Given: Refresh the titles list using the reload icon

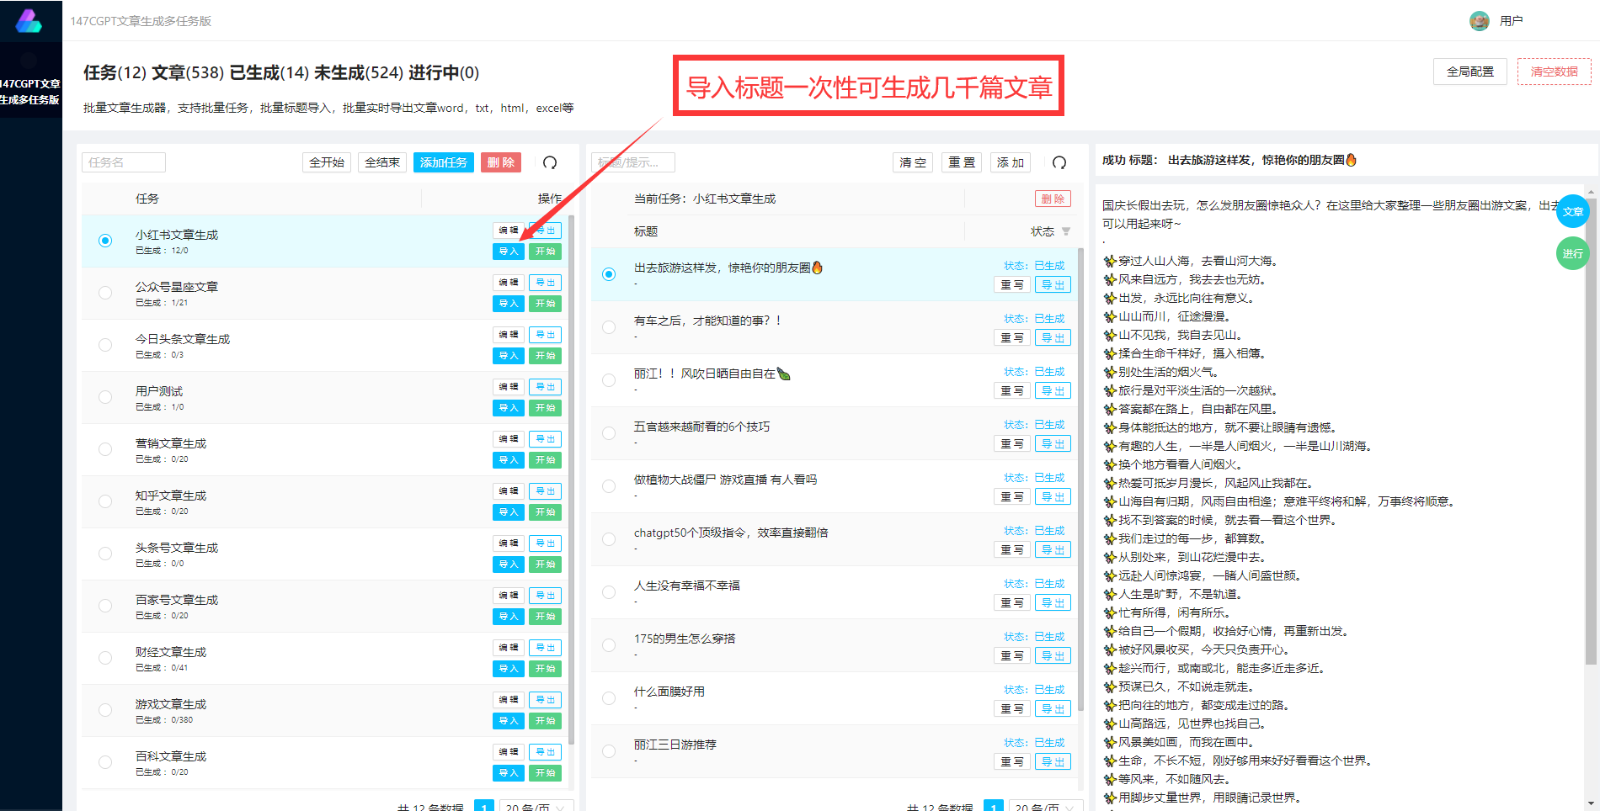Looking at the screenshot, I should (1059, 162).
